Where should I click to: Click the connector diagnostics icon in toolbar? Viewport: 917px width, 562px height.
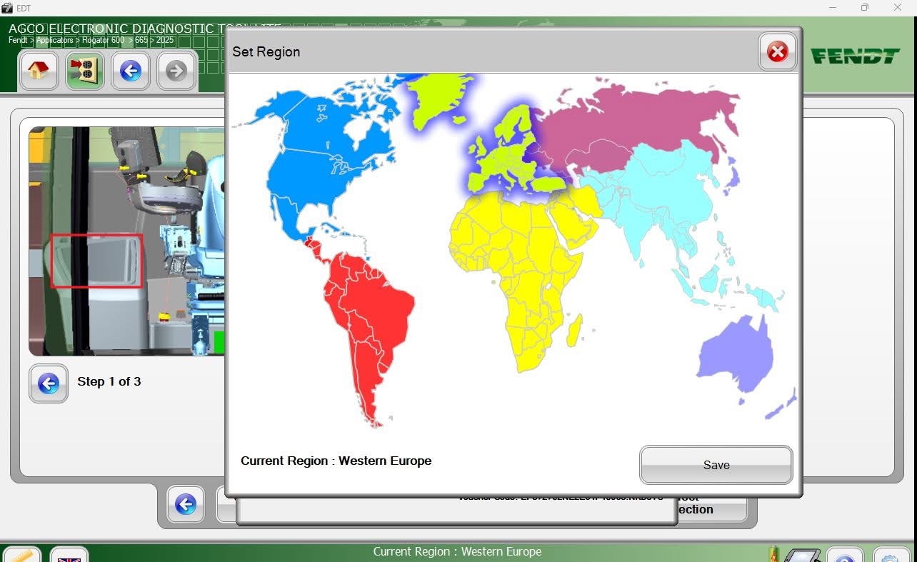tap(84, 71)
